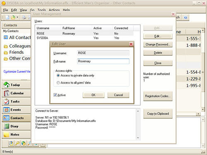Image resolution: width=207 pixels, height=155 pixels.
Task: Click the blue help icon in main toolbar
Action: point(185,17)
